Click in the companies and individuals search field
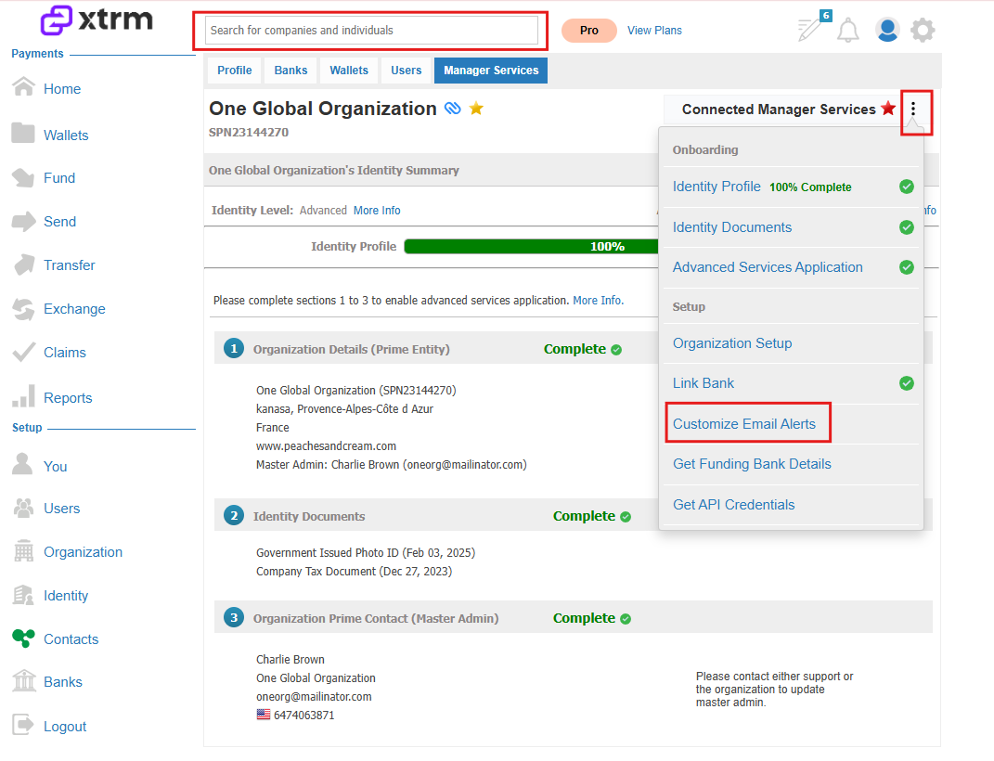Screen dimensions: 994x761 coord(371,31)
